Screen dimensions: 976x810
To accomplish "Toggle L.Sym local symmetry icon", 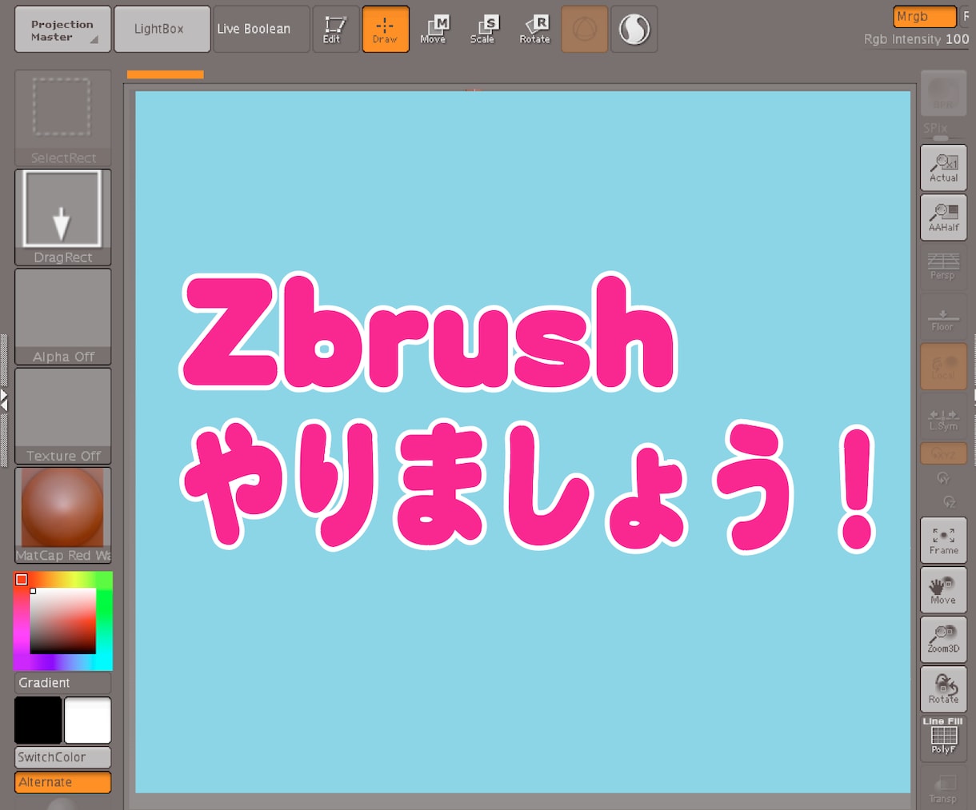I will 944,417.
